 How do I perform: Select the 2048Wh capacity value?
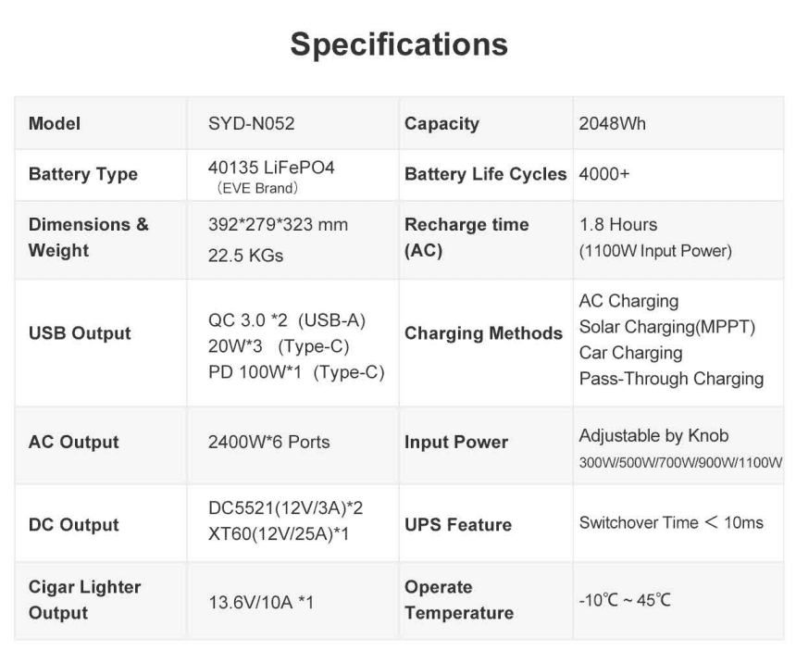tap(612, 123)
